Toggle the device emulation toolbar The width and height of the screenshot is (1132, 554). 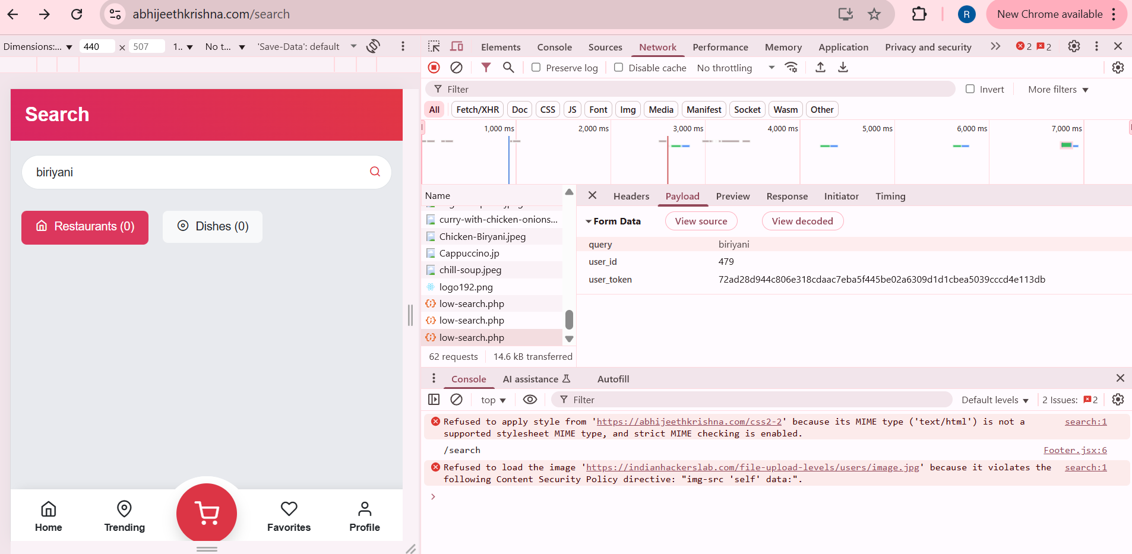click(456, 46)
